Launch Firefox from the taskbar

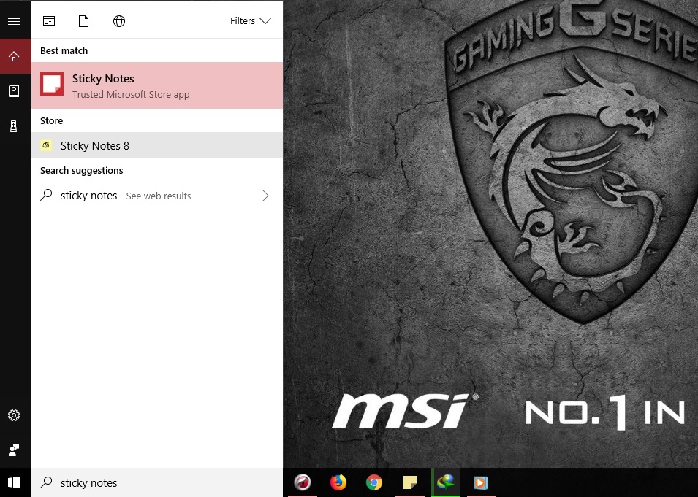click(338, 482)
